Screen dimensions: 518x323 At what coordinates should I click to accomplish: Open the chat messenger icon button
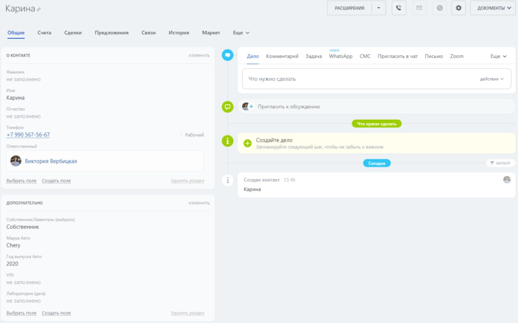point(439,8)
